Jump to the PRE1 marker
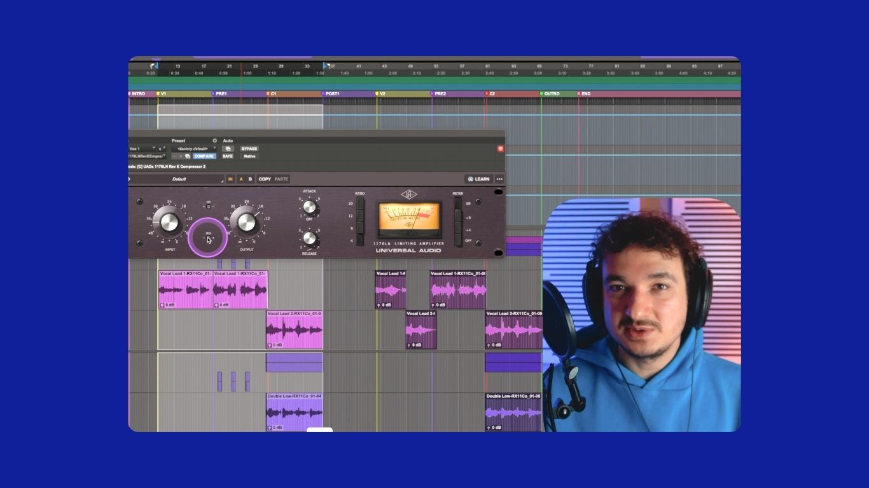The image size is (869, 488). click(219, 94)
